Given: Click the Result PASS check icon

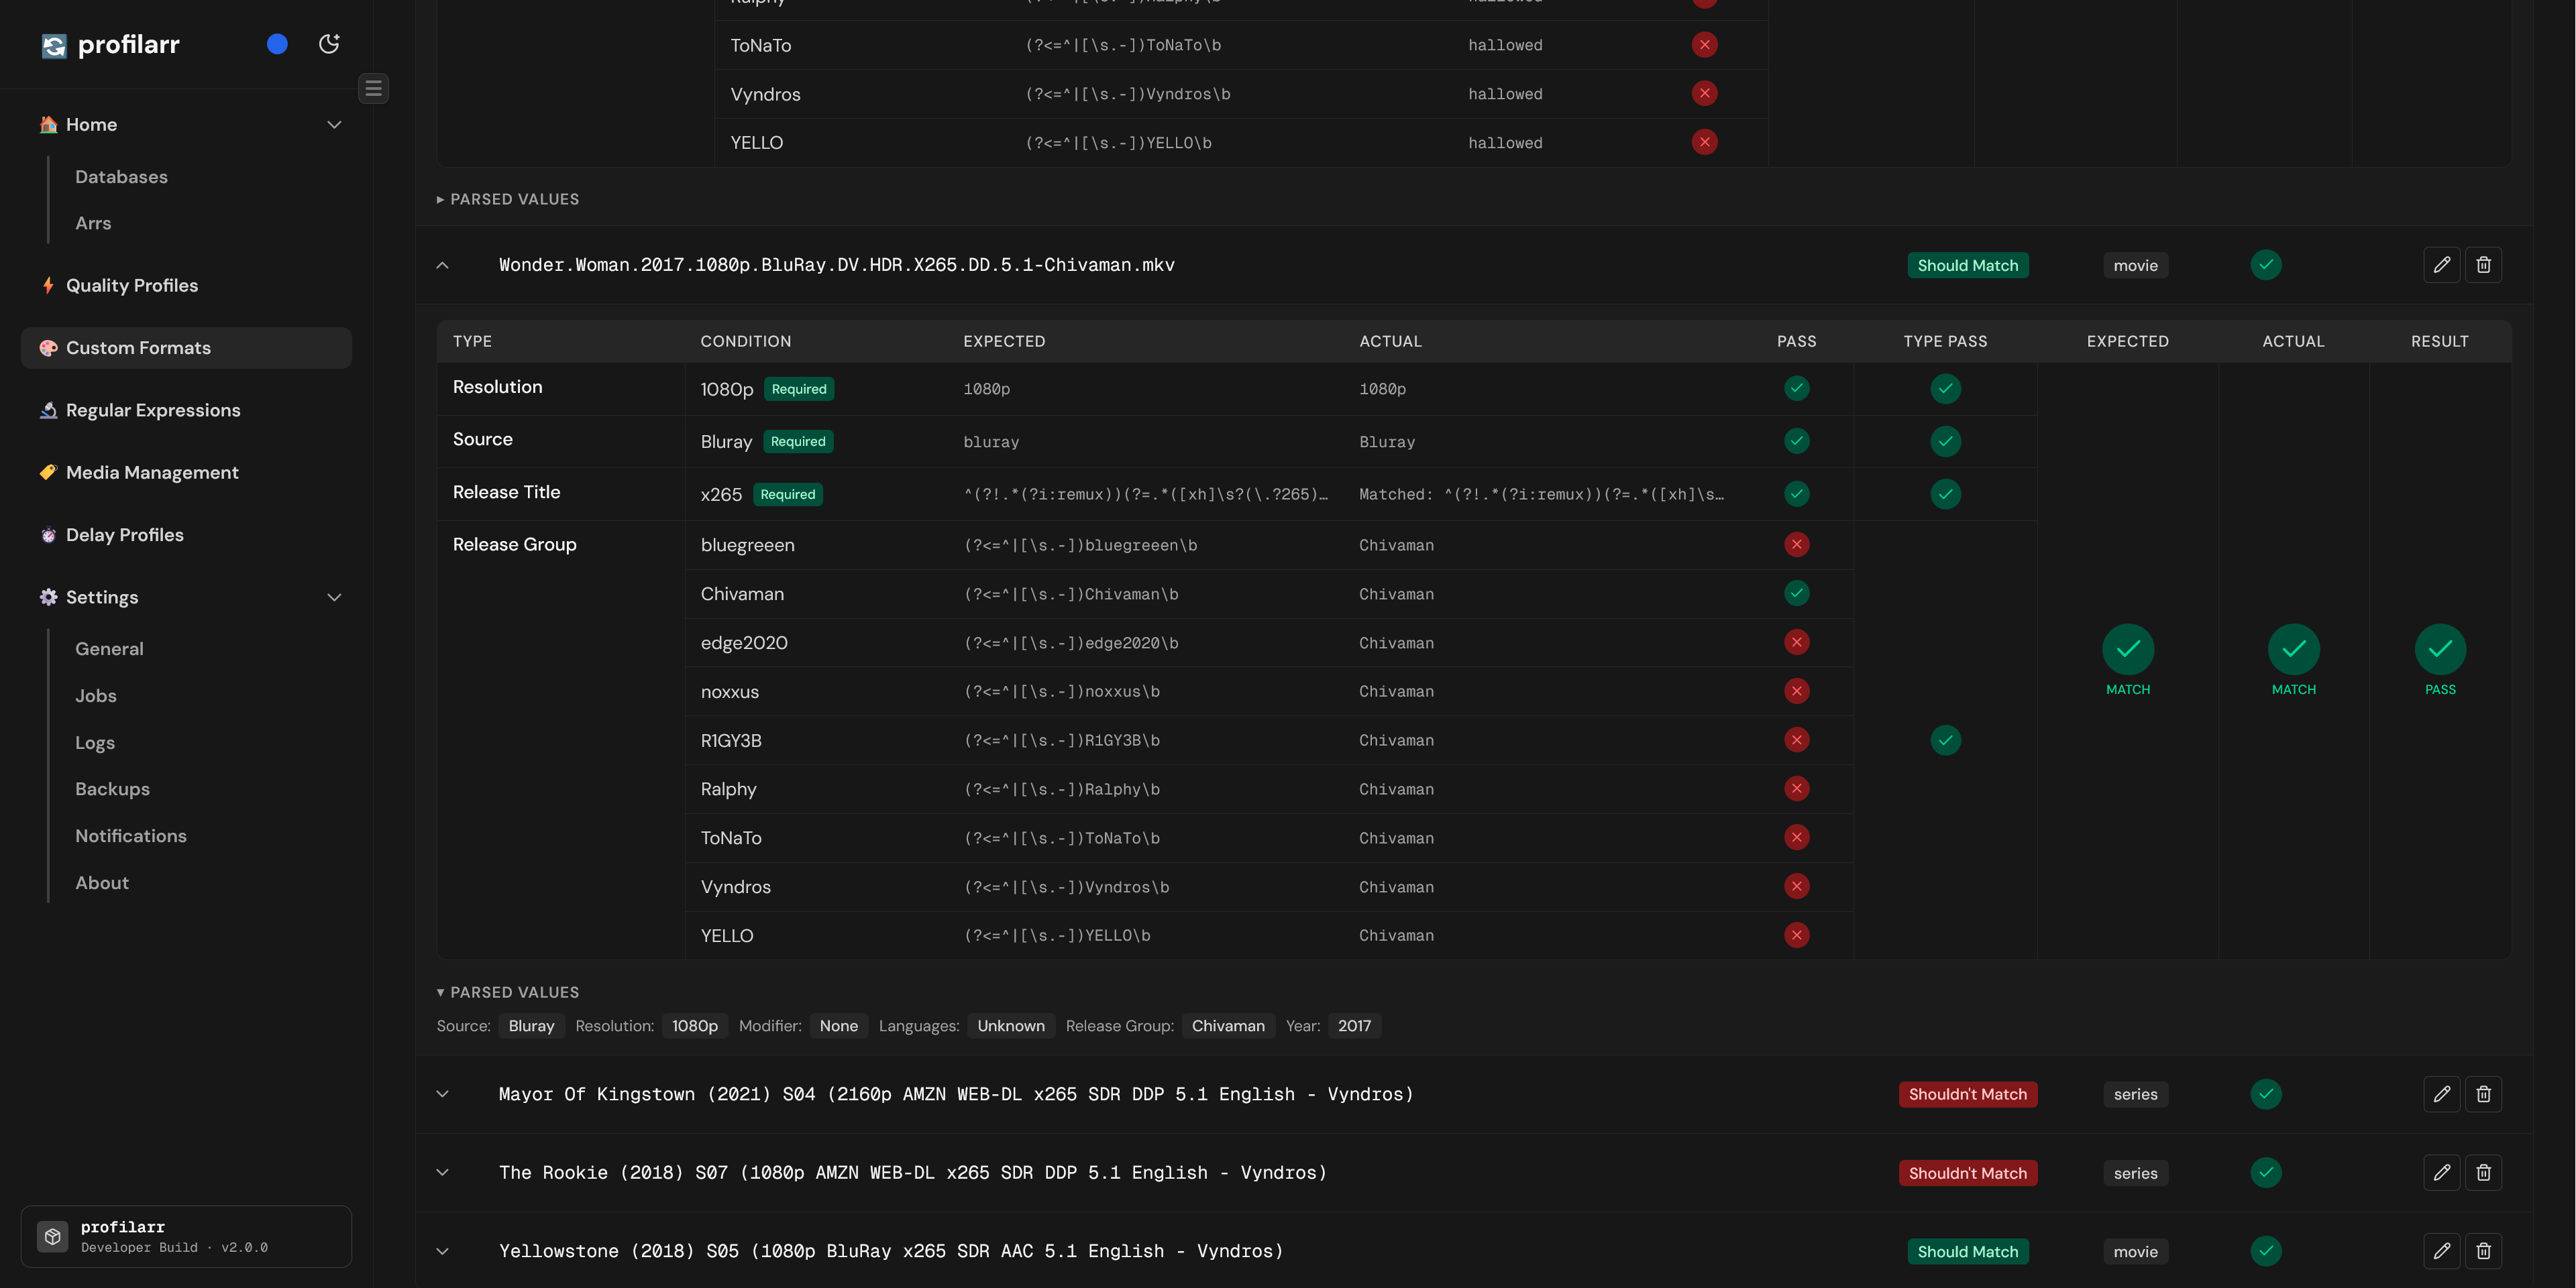Looking at the screenshot, I should pos(2440,650).
